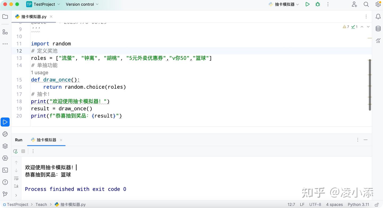Click the "1 usage" hint above draw_once
383x208 pixels.
coord(39,72)
